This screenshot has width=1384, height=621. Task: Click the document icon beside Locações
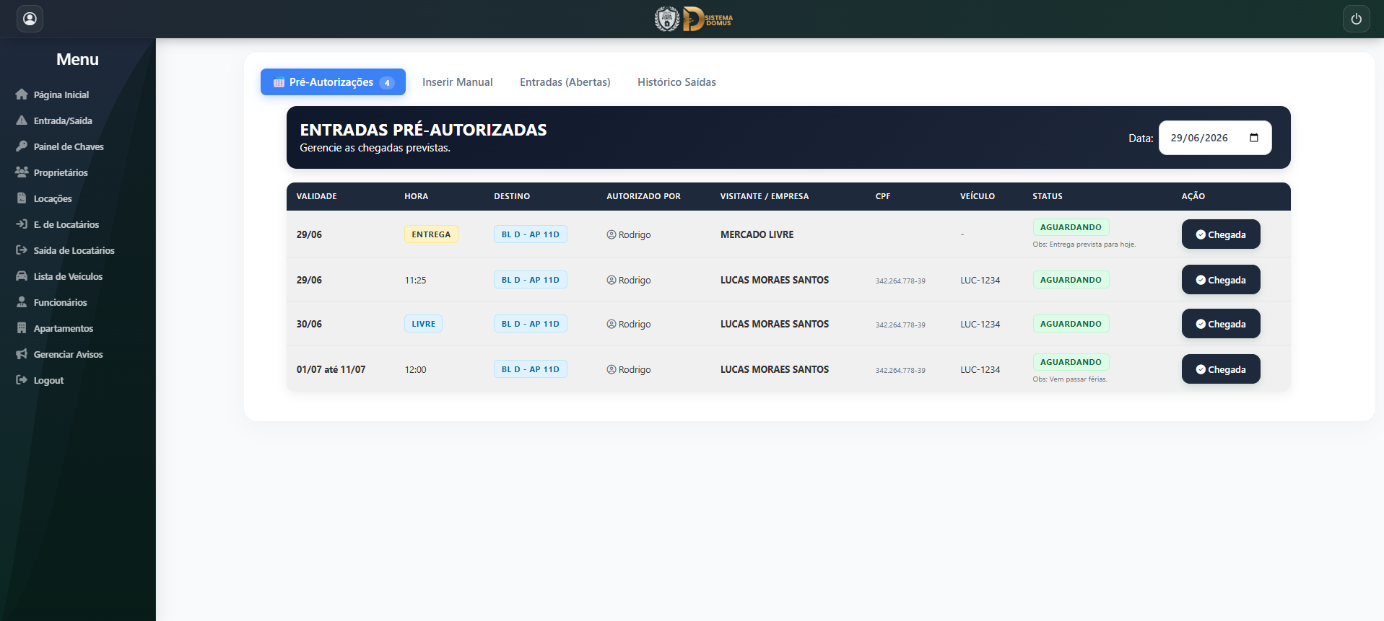22,198
